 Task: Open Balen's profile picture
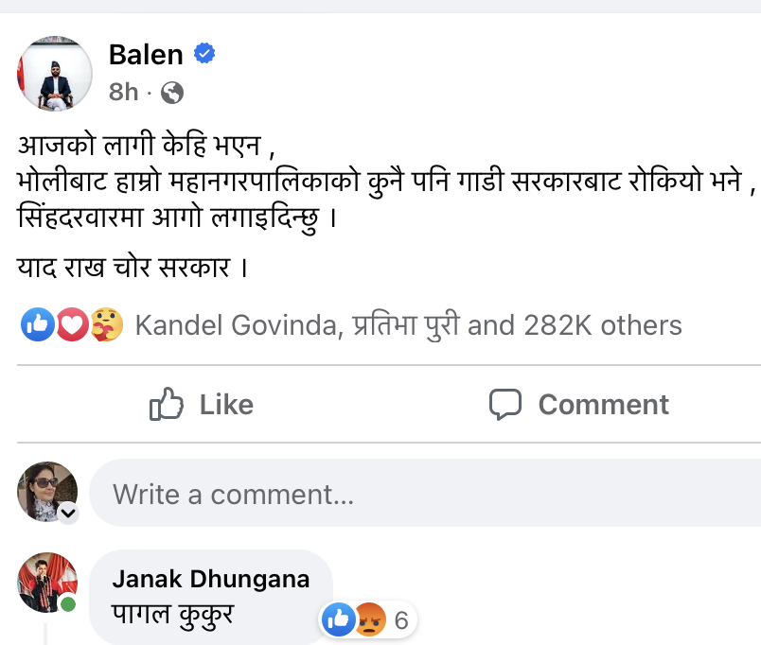click(54, 74)
